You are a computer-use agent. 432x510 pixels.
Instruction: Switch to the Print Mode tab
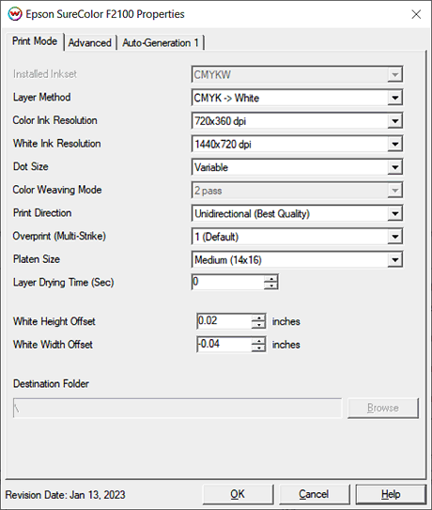35,41
